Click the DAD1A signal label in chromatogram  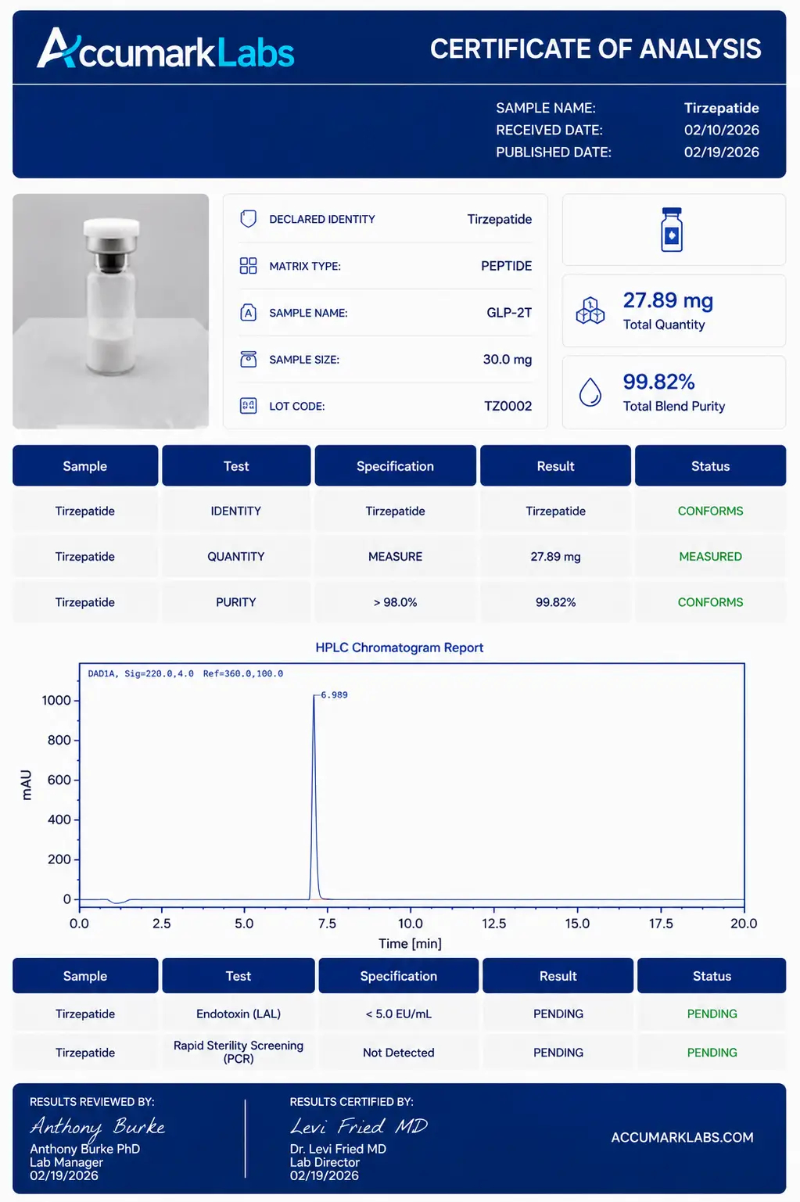[x=185, y=673]
